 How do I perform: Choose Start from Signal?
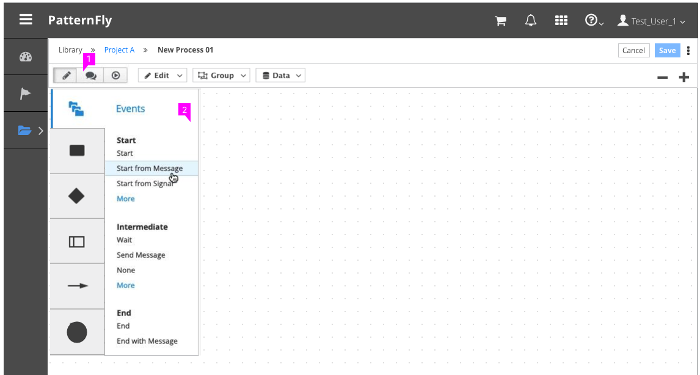pos(145,183)
